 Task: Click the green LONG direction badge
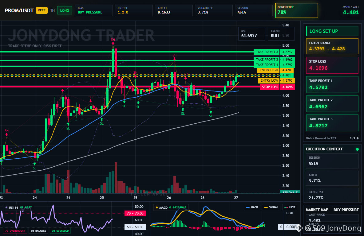pyautogui.click(x=65, y=10)
